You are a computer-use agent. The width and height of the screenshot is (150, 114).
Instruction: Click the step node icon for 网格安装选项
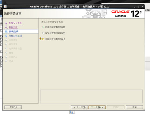click(x=6, y=36)
